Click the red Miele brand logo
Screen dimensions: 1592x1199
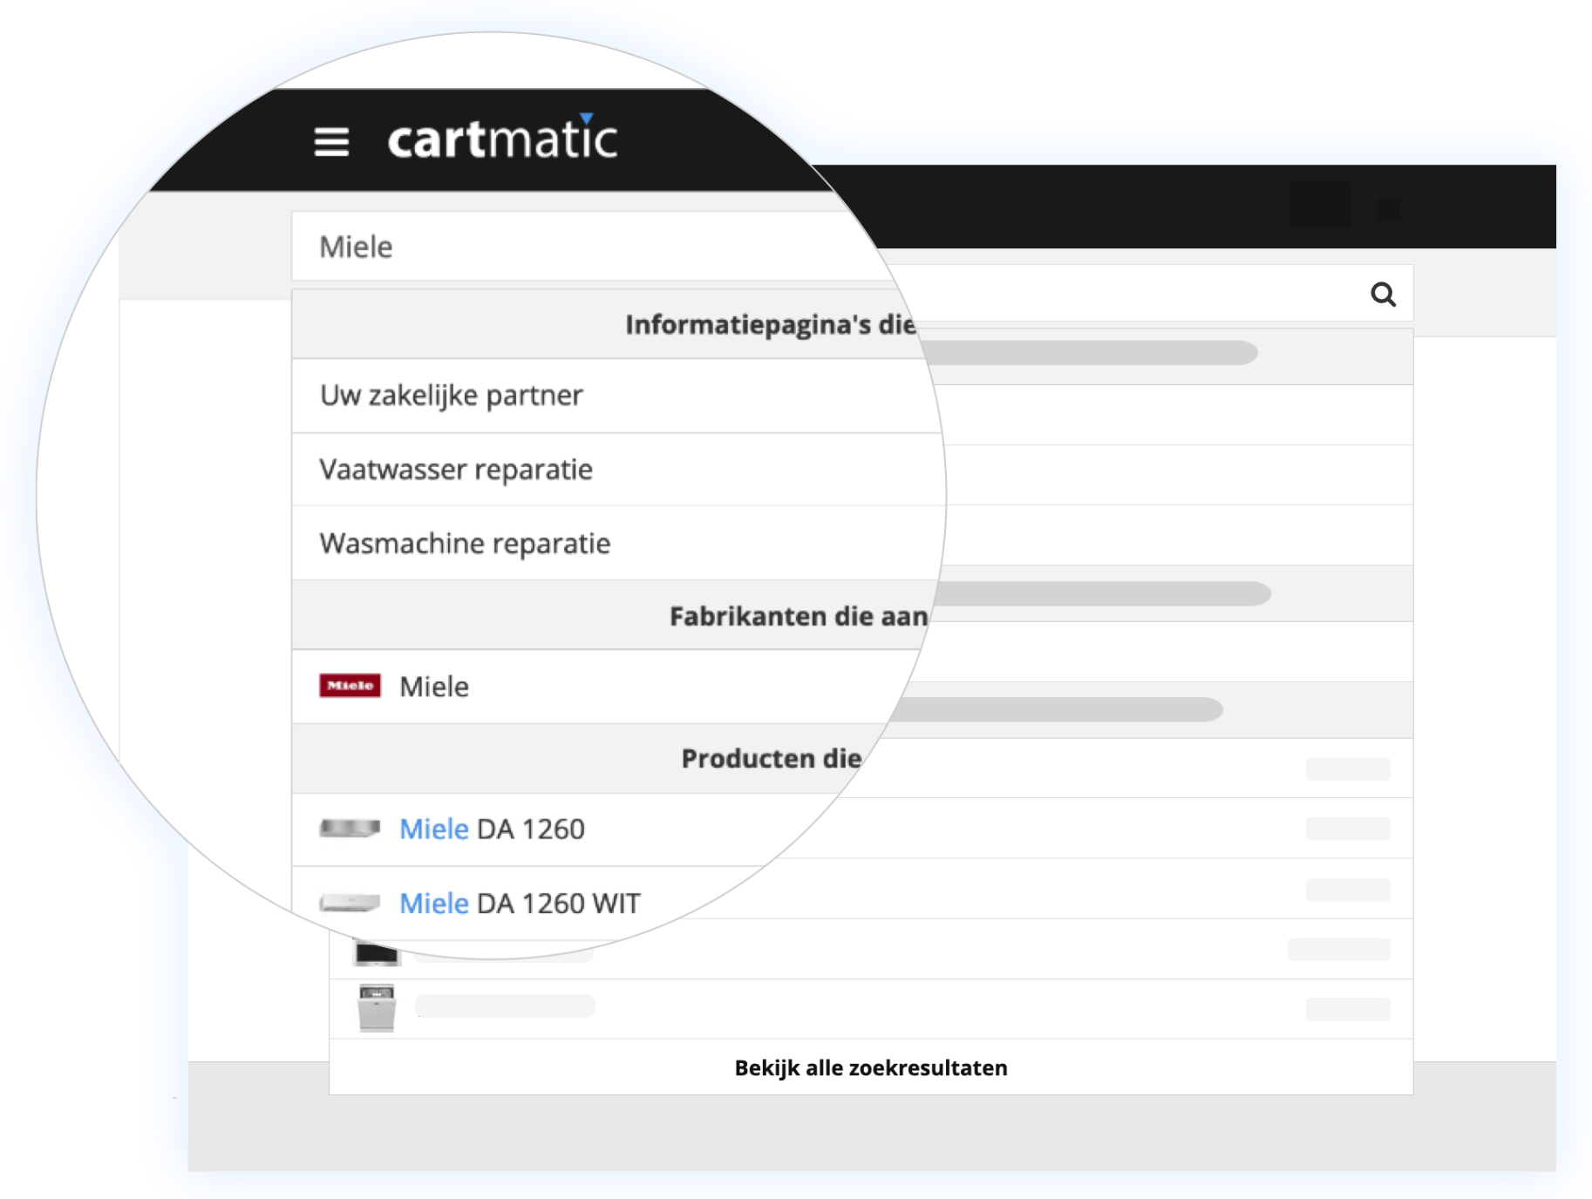click(x=350, y=686)
